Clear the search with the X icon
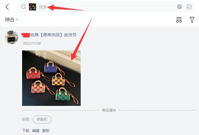 [180, 7]
